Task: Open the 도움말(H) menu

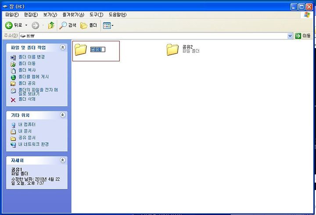Action: [x=118, y=15]
